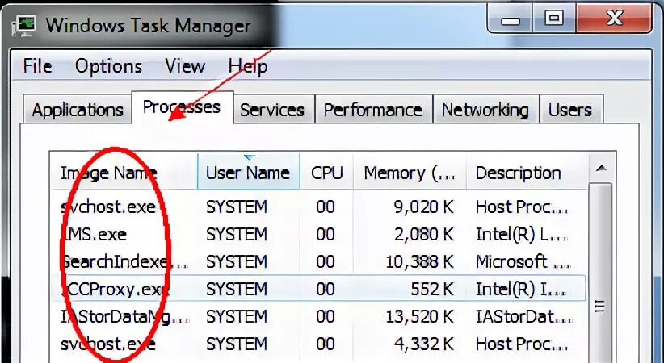This screenshot has height=363, width=664.
Task: Open the File menu
Action: pyautogui.click(x=37, y=66)
